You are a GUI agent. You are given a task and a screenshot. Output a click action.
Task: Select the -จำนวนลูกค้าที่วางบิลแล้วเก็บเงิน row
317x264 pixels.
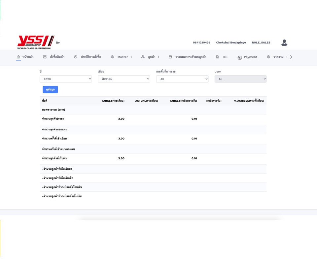pyautogui.click(x=153, y=196)
